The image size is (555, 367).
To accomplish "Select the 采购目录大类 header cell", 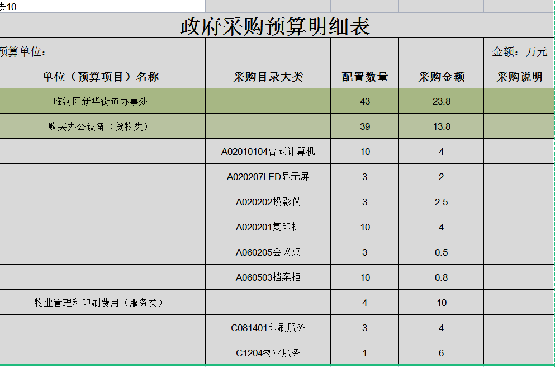I will tap(268, 76).
